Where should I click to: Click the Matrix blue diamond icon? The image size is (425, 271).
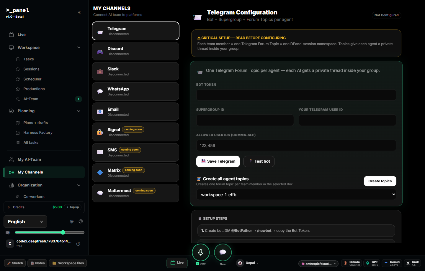point(100,173)
